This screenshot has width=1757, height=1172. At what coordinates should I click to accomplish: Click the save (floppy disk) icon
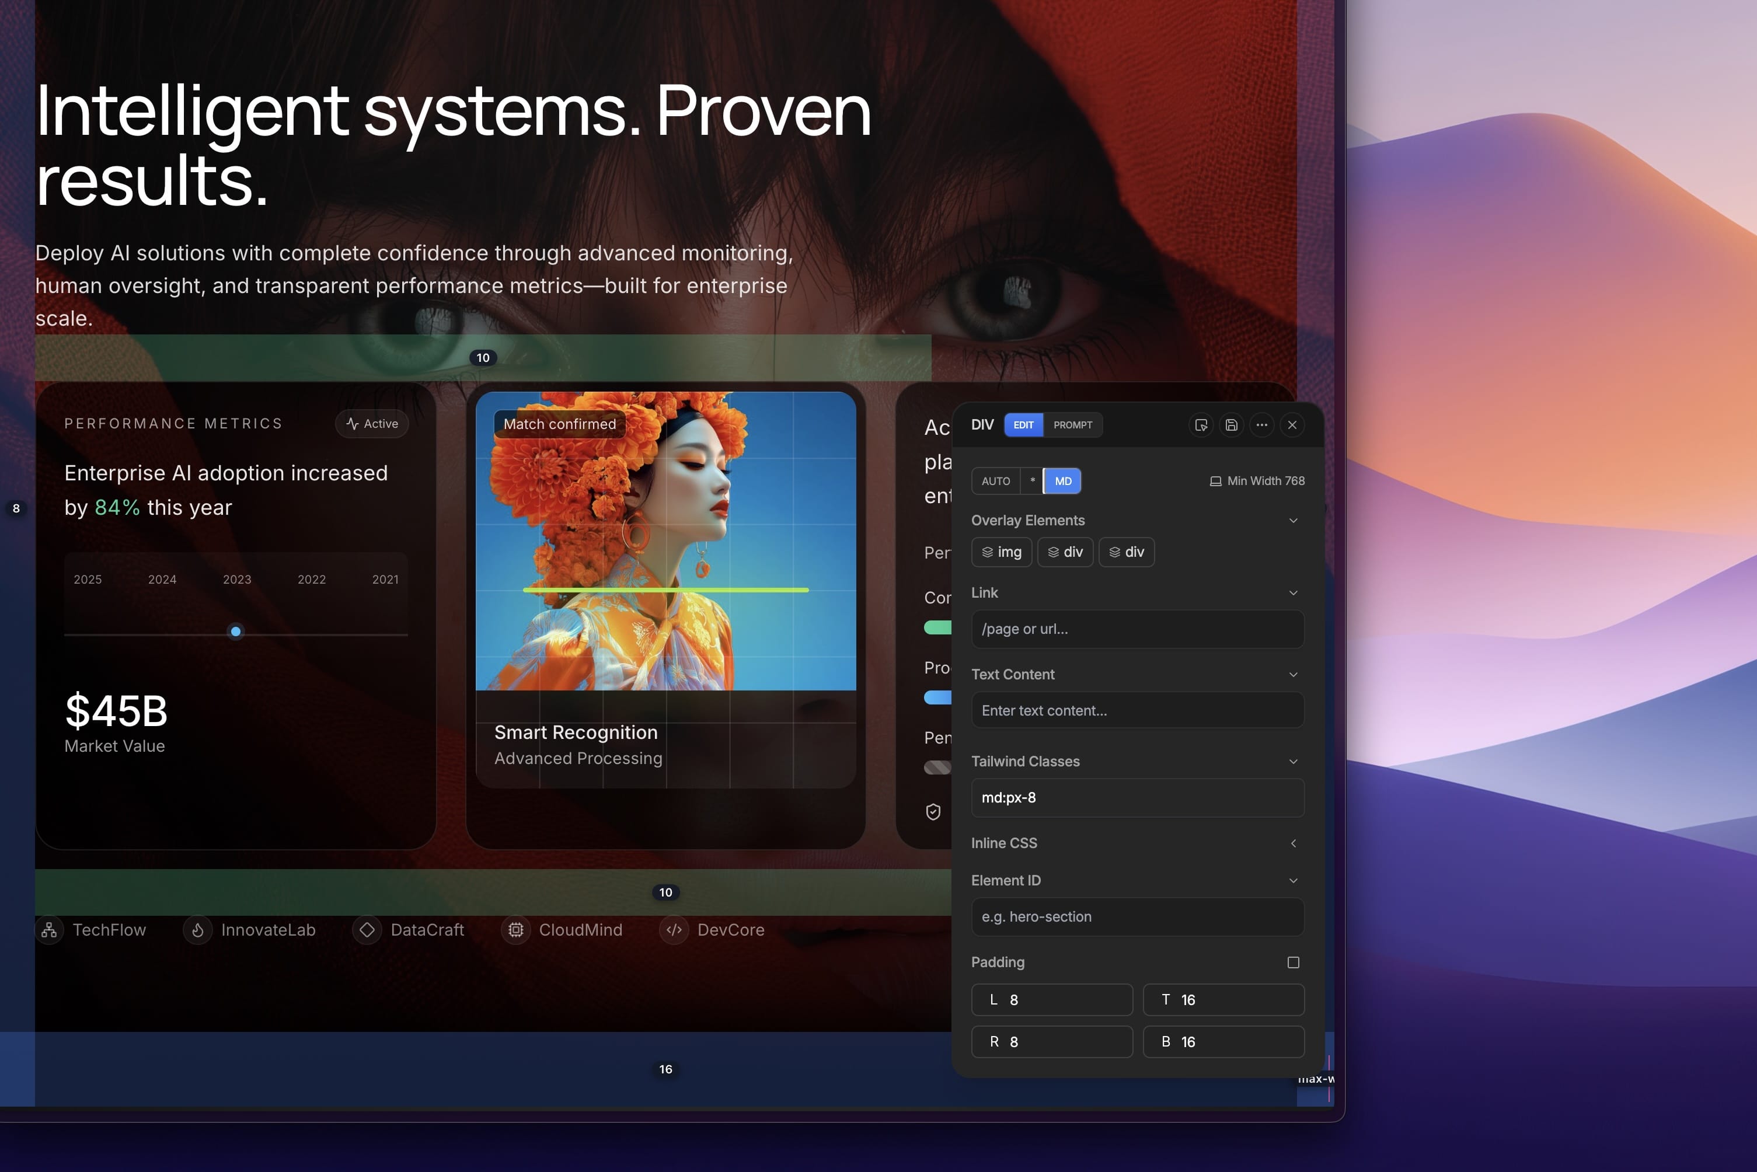[1231, 424]
